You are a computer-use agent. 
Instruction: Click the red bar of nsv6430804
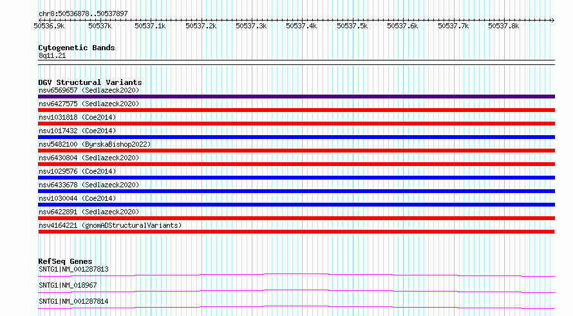[296, 164]
